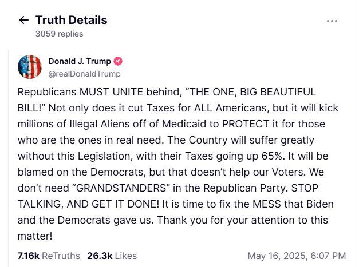
Task: View the 26.3k Likes count
Action: 100,256
